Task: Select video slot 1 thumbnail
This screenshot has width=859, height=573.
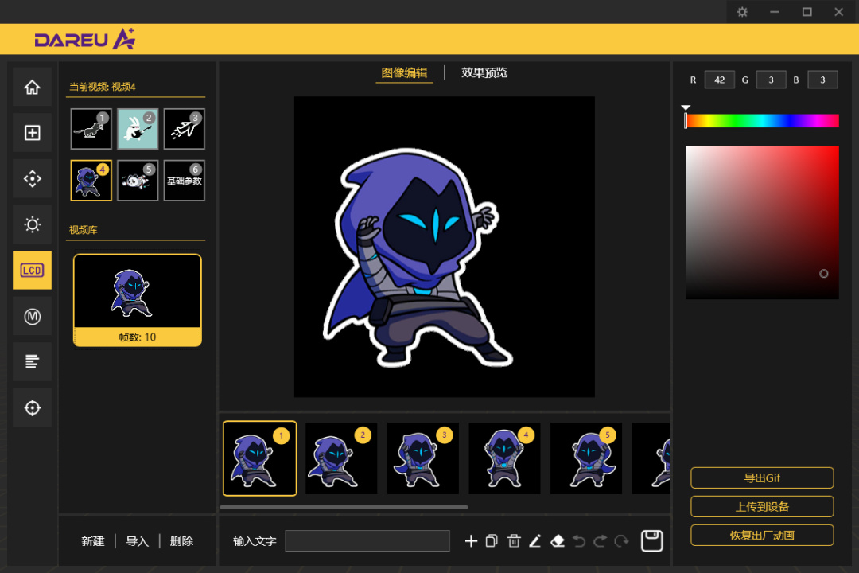Action: click(91, 129)
